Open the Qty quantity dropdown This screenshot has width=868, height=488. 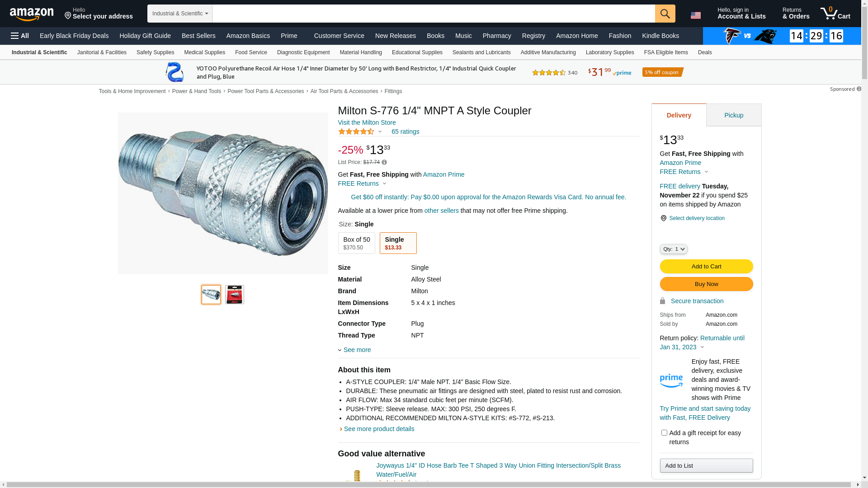coord(674,249)
